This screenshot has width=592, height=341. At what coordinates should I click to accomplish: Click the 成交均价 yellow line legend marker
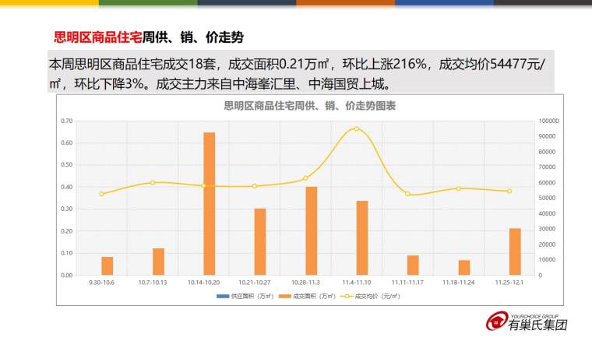[x=347, y=297]
